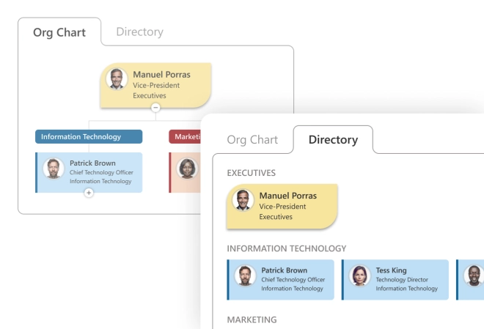Open Manuel Porras card in org chart

(155, 86)
